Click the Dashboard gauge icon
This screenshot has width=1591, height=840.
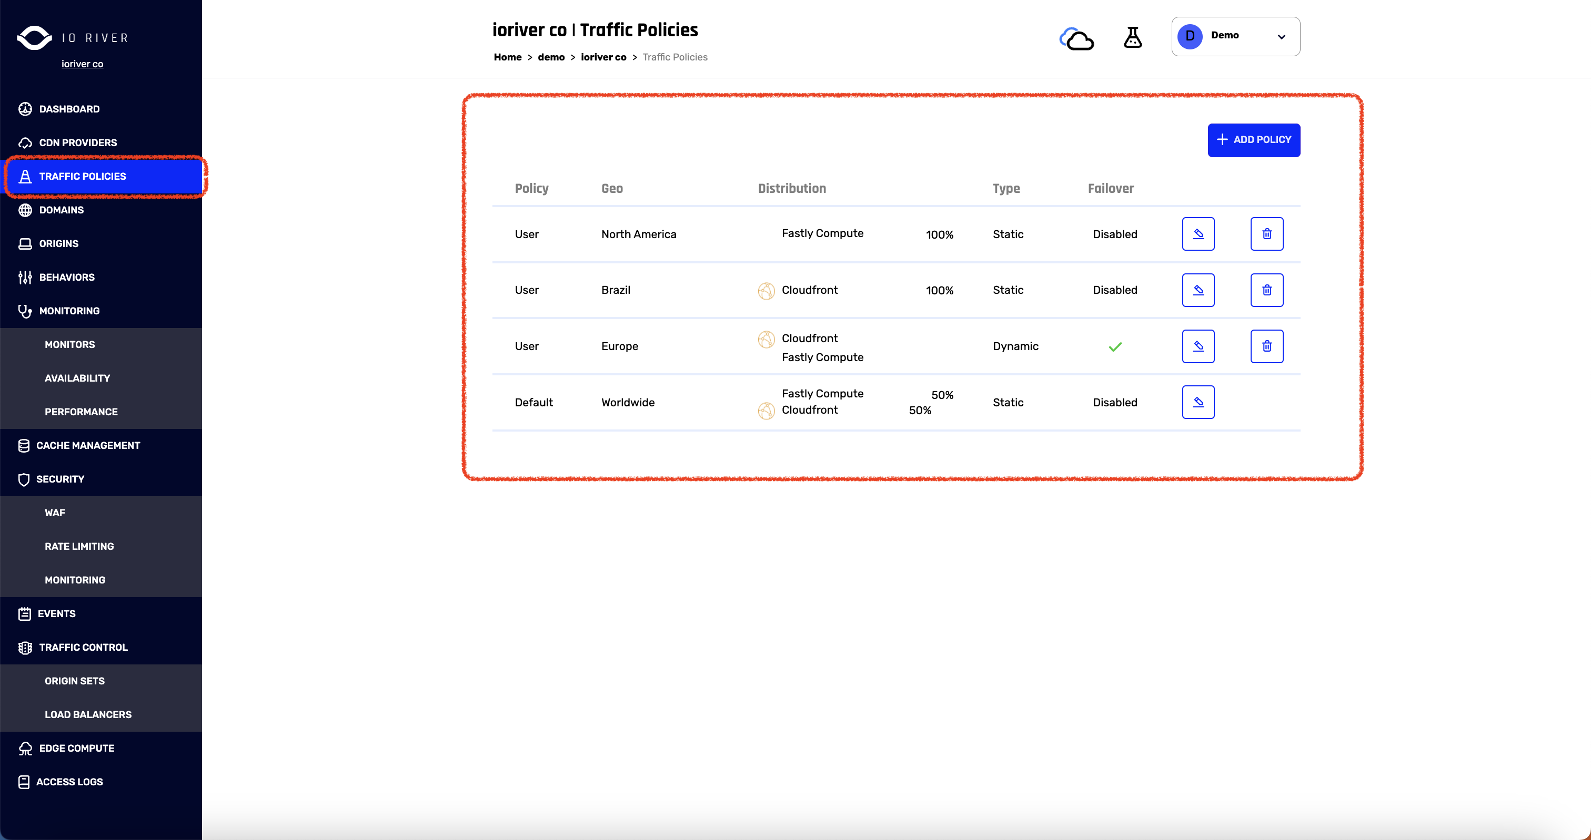(x=25, y=109)
